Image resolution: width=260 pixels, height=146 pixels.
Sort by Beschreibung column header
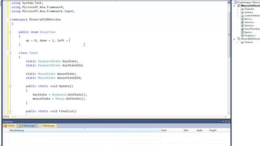[x=85, y=131]
